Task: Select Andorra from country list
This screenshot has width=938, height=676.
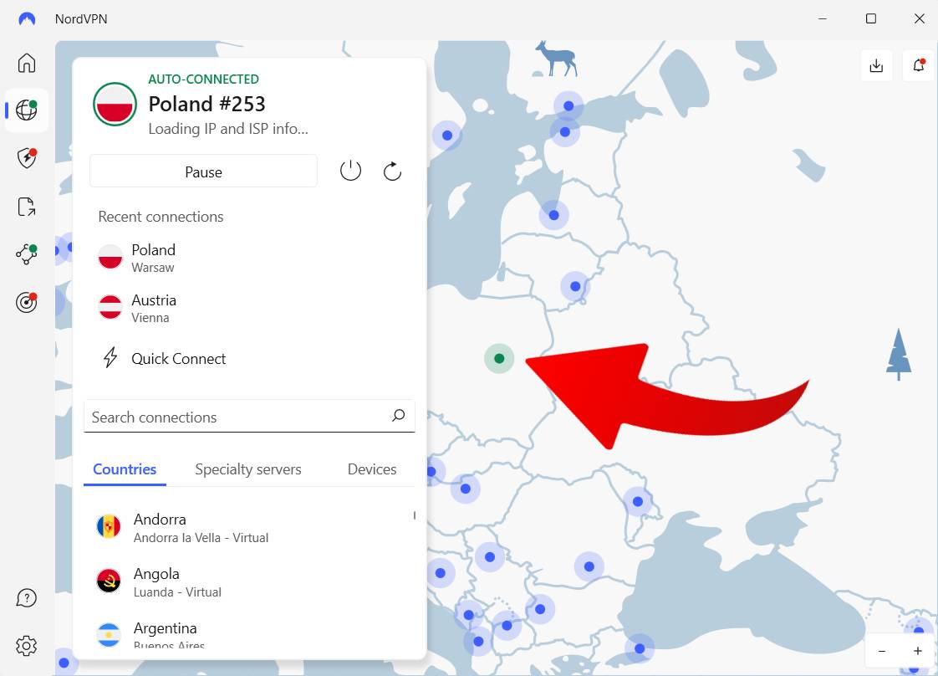Action: tap(249, 528)
